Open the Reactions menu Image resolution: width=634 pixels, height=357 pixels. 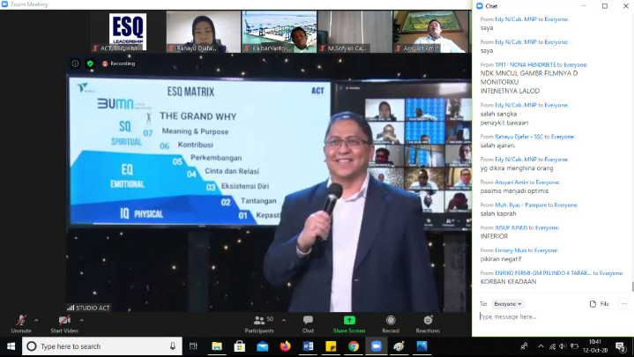pyautogui.click(x=428, y=321)
